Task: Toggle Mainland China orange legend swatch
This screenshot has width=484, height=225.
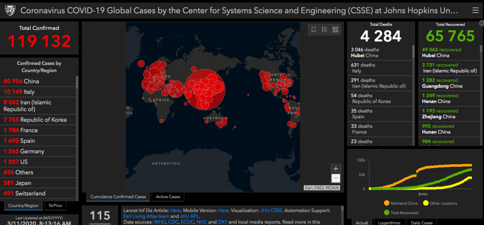Action: point(387,203)
